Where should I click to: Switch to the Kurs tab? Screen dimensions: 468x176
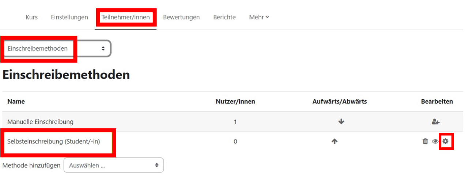coord(31,17)
